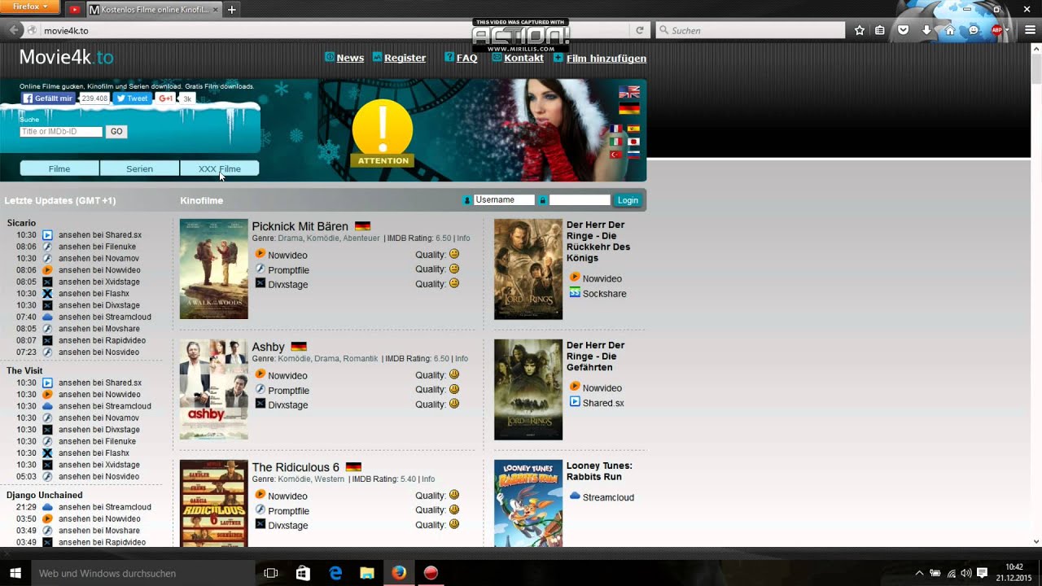Click ansehen bei Shared.sx under Sicario
The width and height of the screenshot is (1042, 586).
(100, 235)
